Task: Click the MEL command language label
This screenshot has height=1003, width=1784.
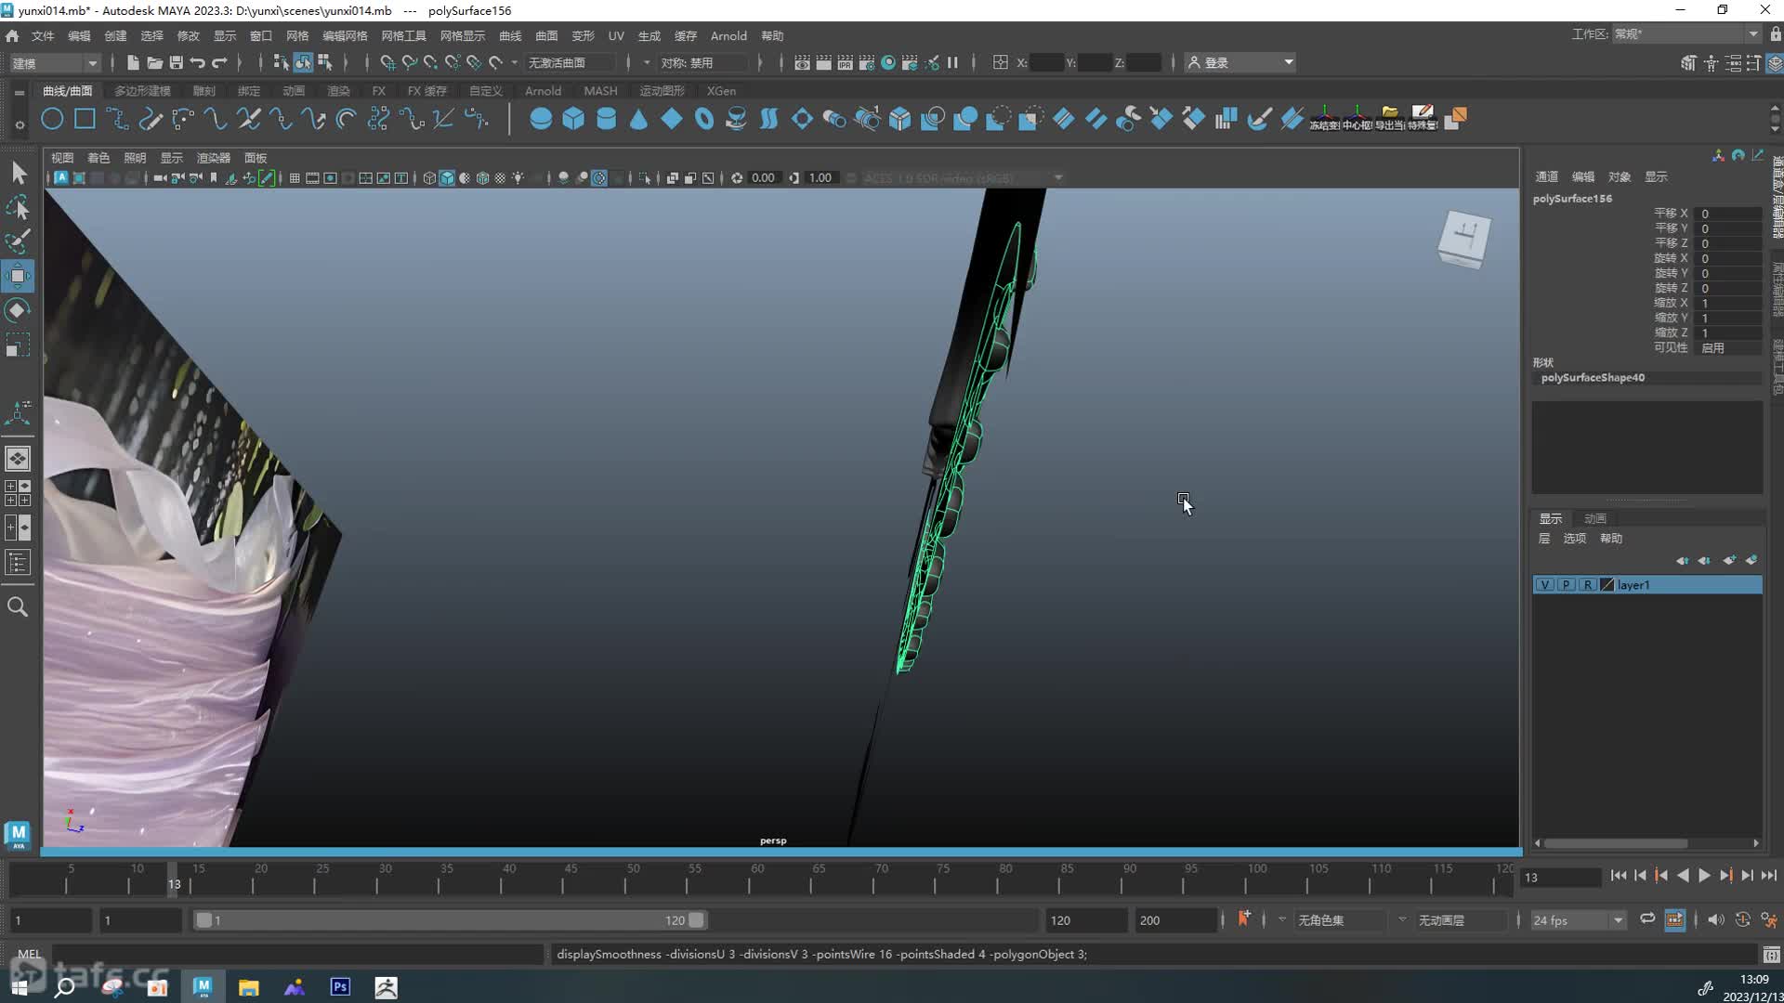Action: point(29,954)
